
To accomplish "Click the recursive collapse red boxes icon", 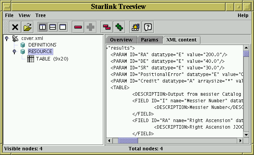I will pyautogui.click(x=106, y=27).
